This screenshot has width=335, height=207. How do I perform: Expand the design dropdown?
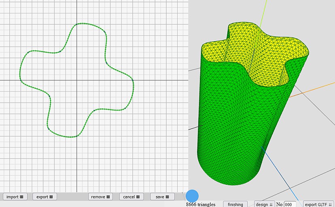pos(264,205)
